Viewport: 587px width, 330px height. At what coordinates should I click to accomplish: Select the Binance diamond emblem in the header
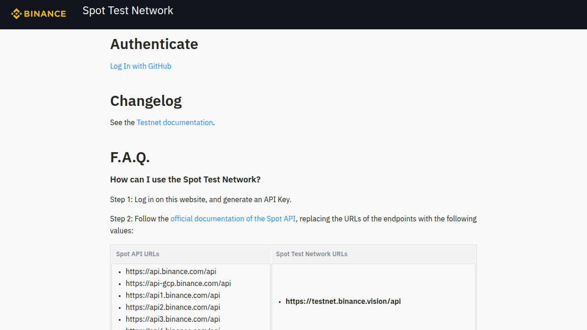click(17, 14)
